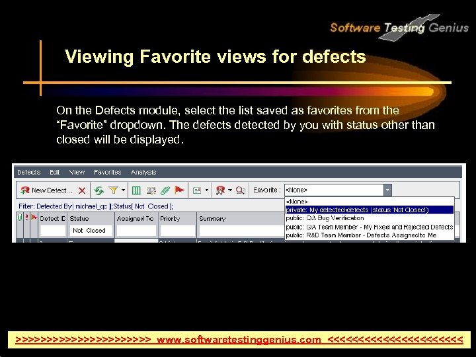Click the red flag follow-up toolbar icon
The height and width of the screenshot is (357, 476).
pyautogui.click(x=179, y=190)
